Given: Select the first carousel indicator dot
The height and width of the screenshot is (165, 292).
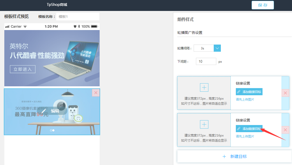Looking at the screenshot, I should [x=51, y=130].
